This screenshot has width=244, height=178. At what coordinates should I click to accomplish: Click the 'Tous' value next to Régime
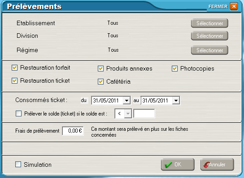click(x=113, y=50)
